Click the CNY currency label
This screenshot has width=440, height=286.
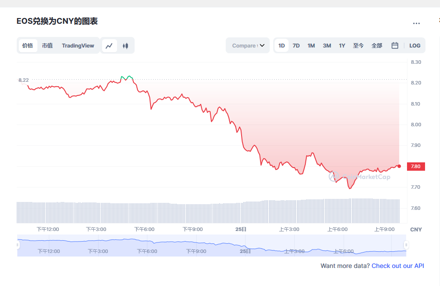pos(416,230)
